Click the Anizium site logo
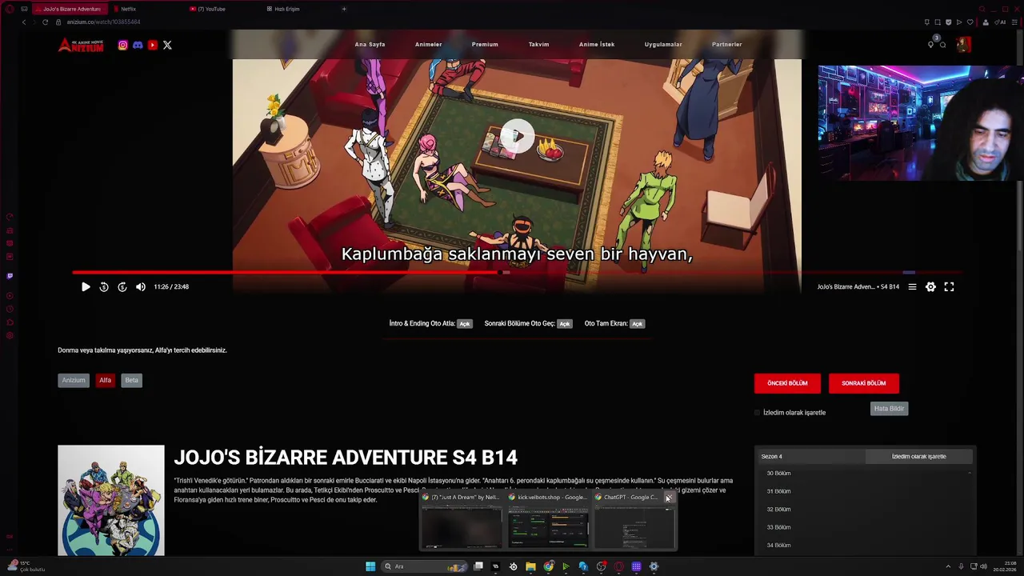 pos(81,45)
